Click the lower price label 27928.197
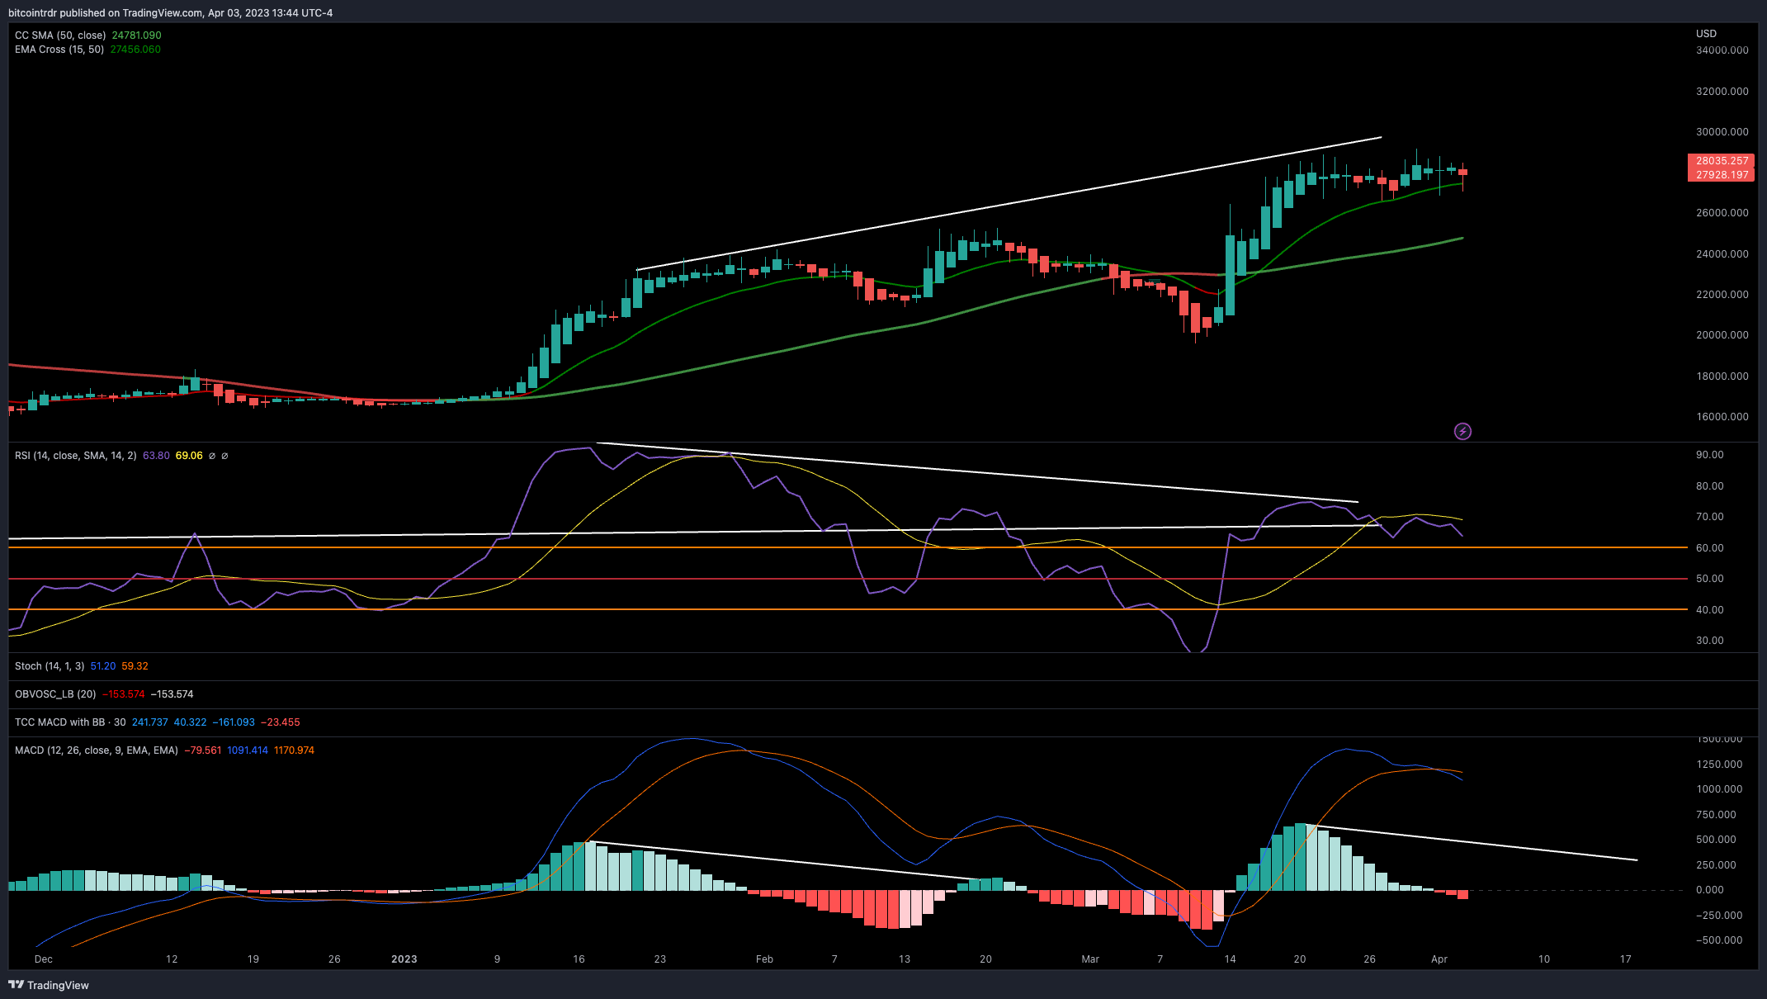The image size is (1767, 999). click(x=1722, y=174)
